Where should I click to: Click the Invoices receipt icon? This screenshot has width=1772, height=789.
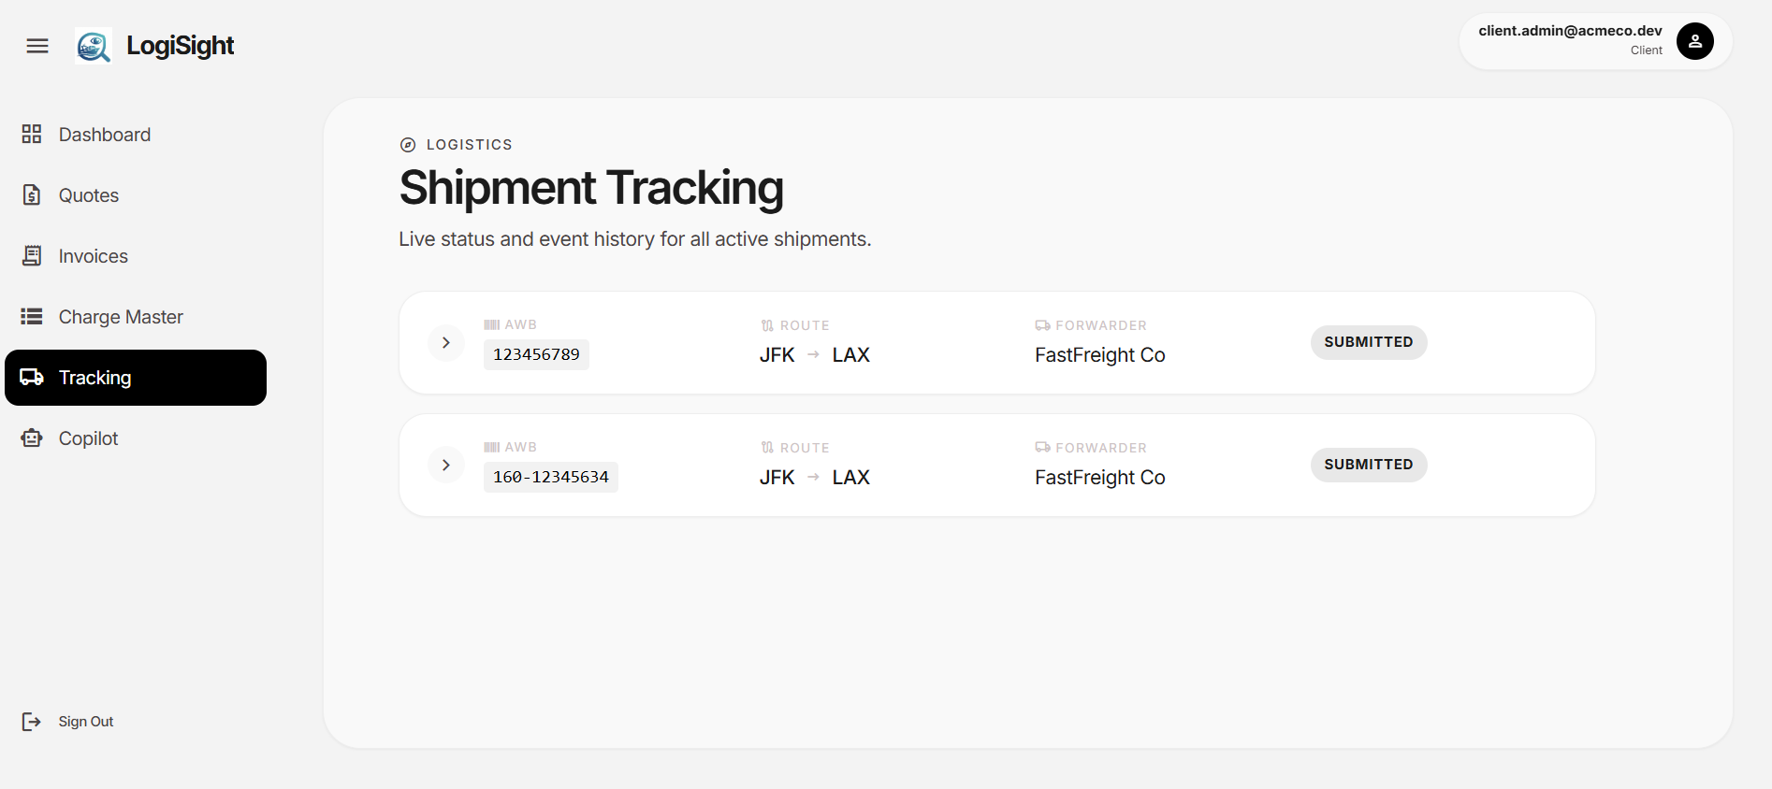click(32, 255)
